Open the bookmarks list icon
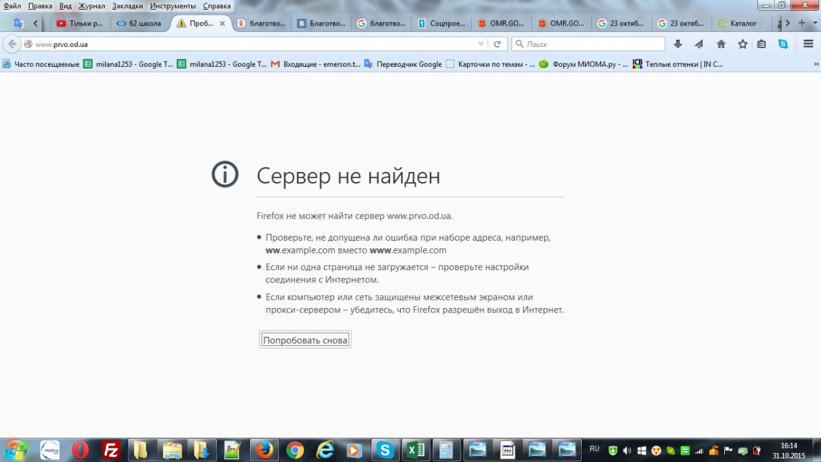Screen dimensions: 821x462 click(761, 44)
